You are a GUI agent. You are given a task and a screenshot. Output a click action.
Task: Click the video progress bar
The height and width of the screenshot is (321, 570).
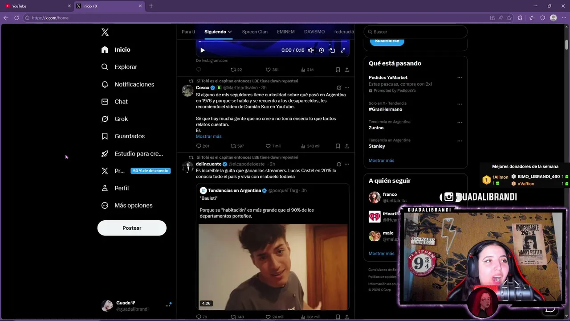click(273, 41)
